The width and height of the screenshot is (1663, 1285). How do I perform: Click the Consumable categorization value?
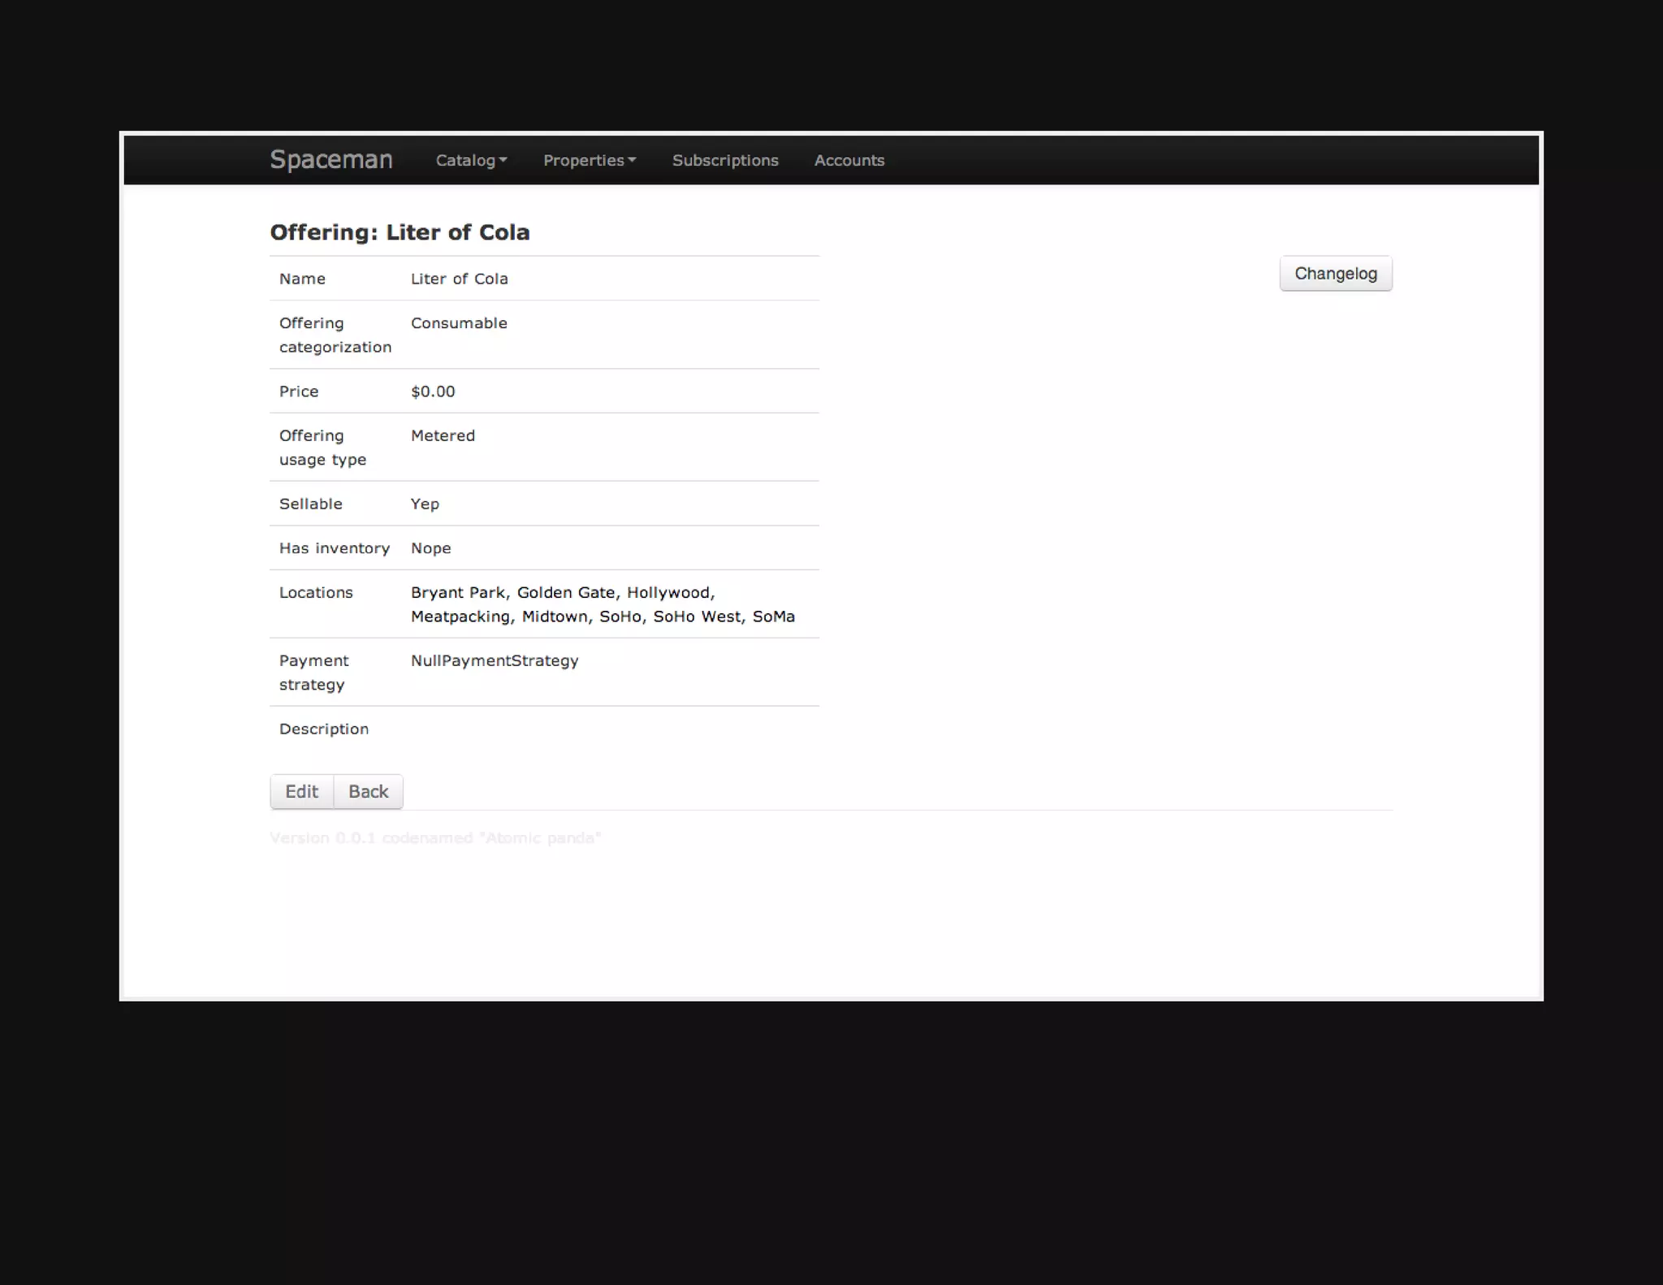coord(459,323)
